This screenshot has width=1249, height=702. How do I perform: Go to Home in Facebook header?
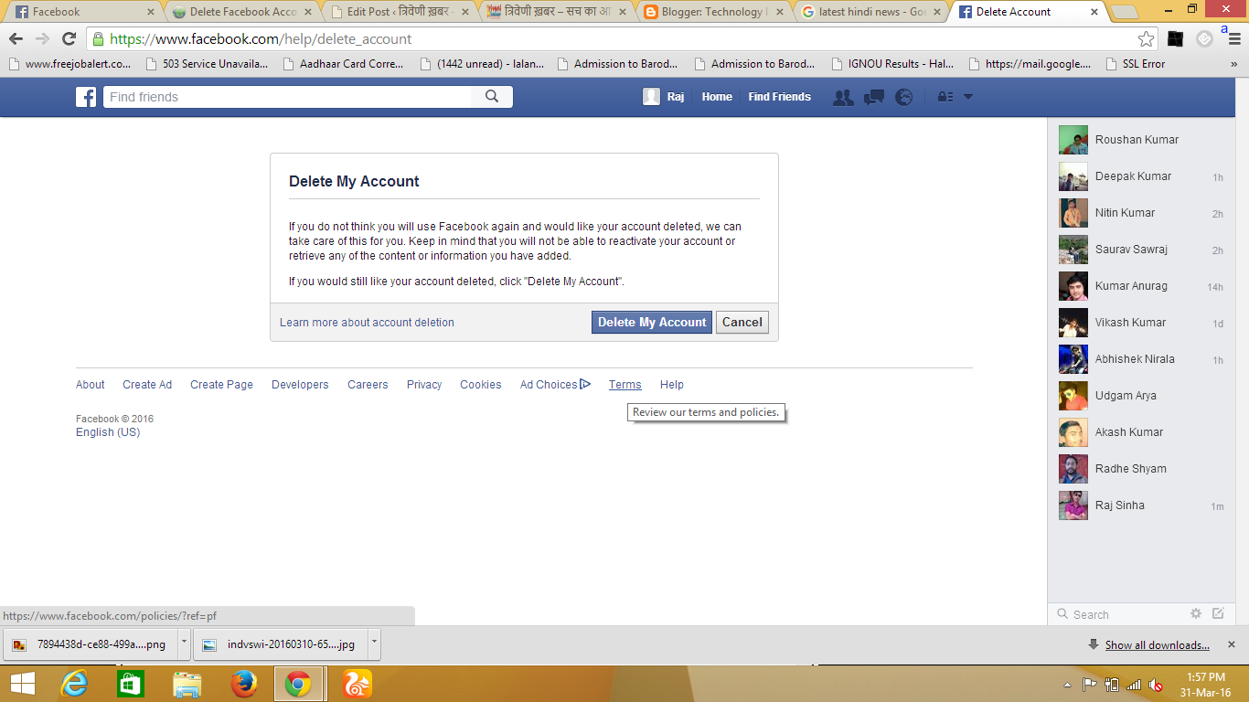point(717,97)
